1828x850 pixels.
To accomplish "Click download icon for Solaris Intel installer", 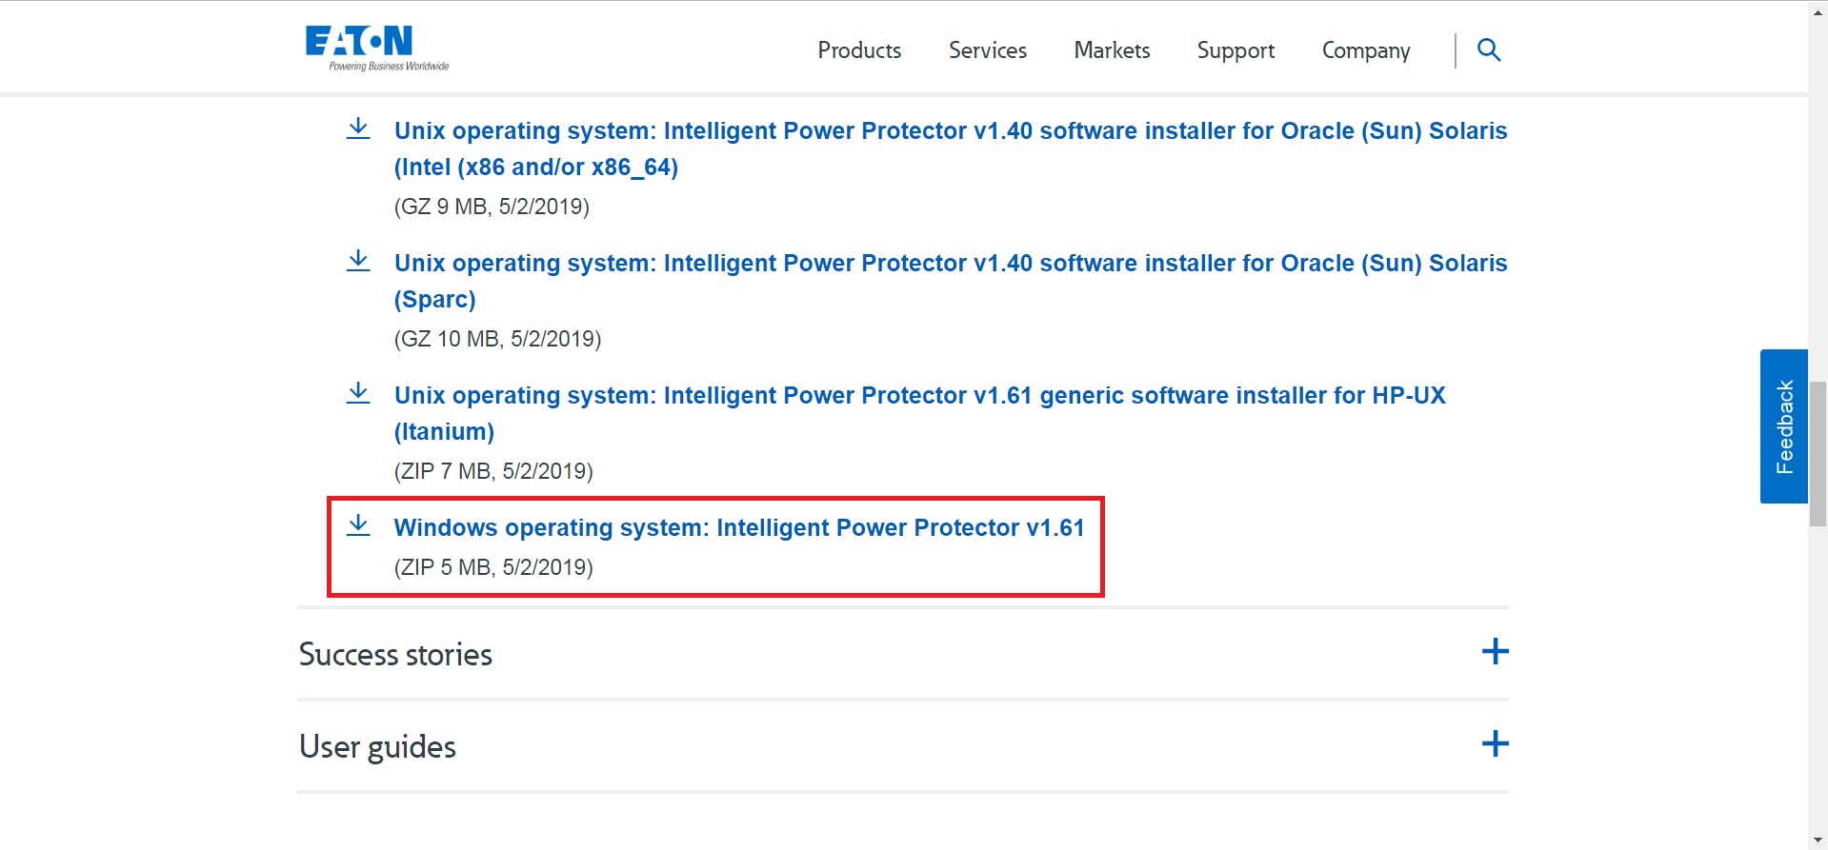I will pyautogui.click(x=358, y=128).
